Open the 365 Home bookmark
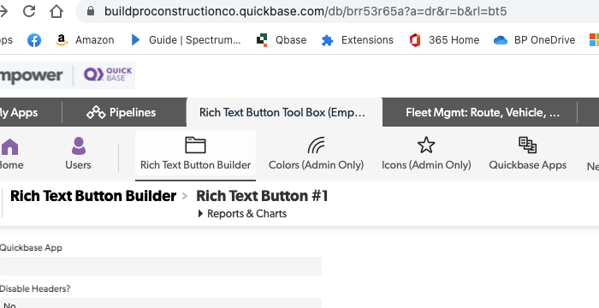The width and height of the screenshot is (599, 308). pyautogui.click(x=444, y=39)
